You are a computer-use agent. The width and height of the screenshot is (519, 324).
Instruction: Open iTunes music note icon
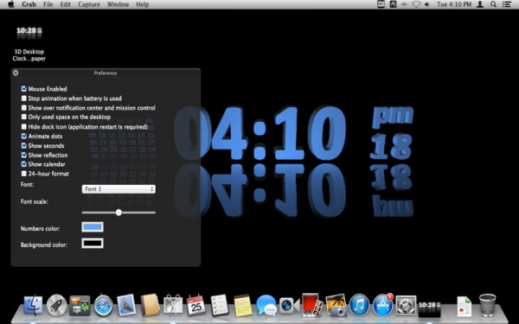[360, 305]
